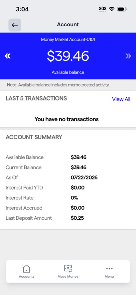Tap the Last Deposit Amount value
Viewport: 136px width, 295px height.
point(77,218)
